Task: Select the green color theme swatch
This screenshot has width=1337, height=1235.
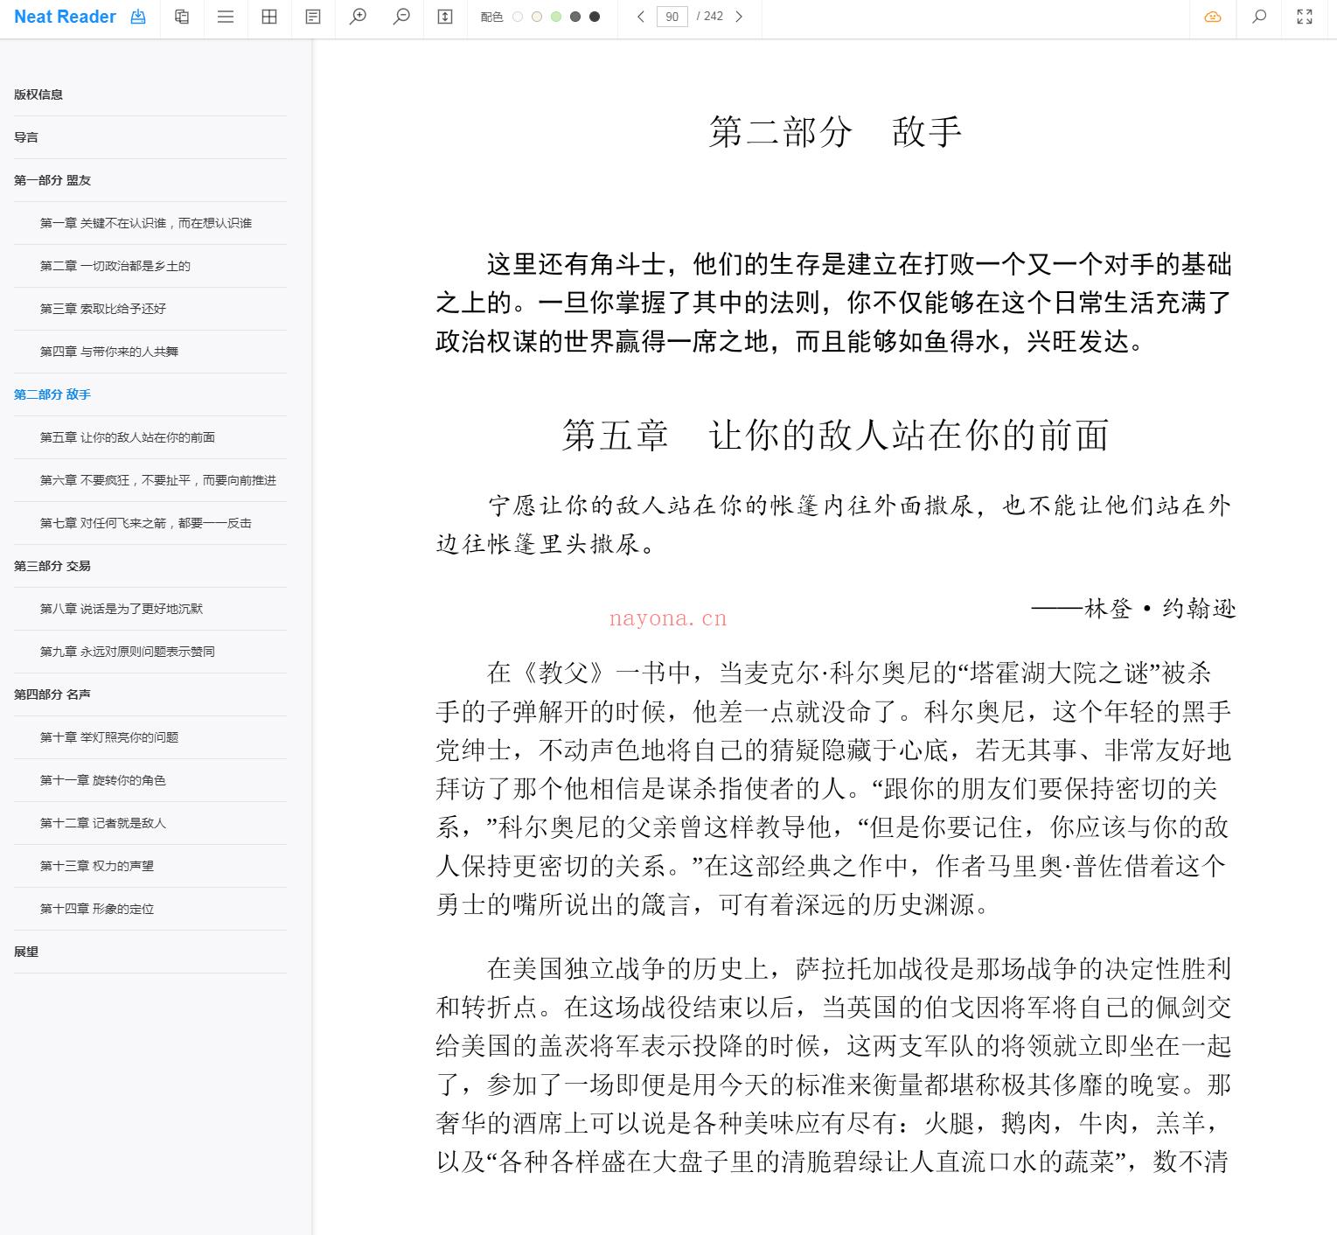Action: click(x=556, y=17)
